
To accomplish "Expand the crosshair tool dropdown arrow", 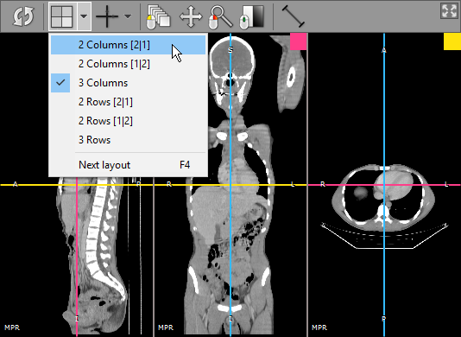I will [x=128, y=16].
